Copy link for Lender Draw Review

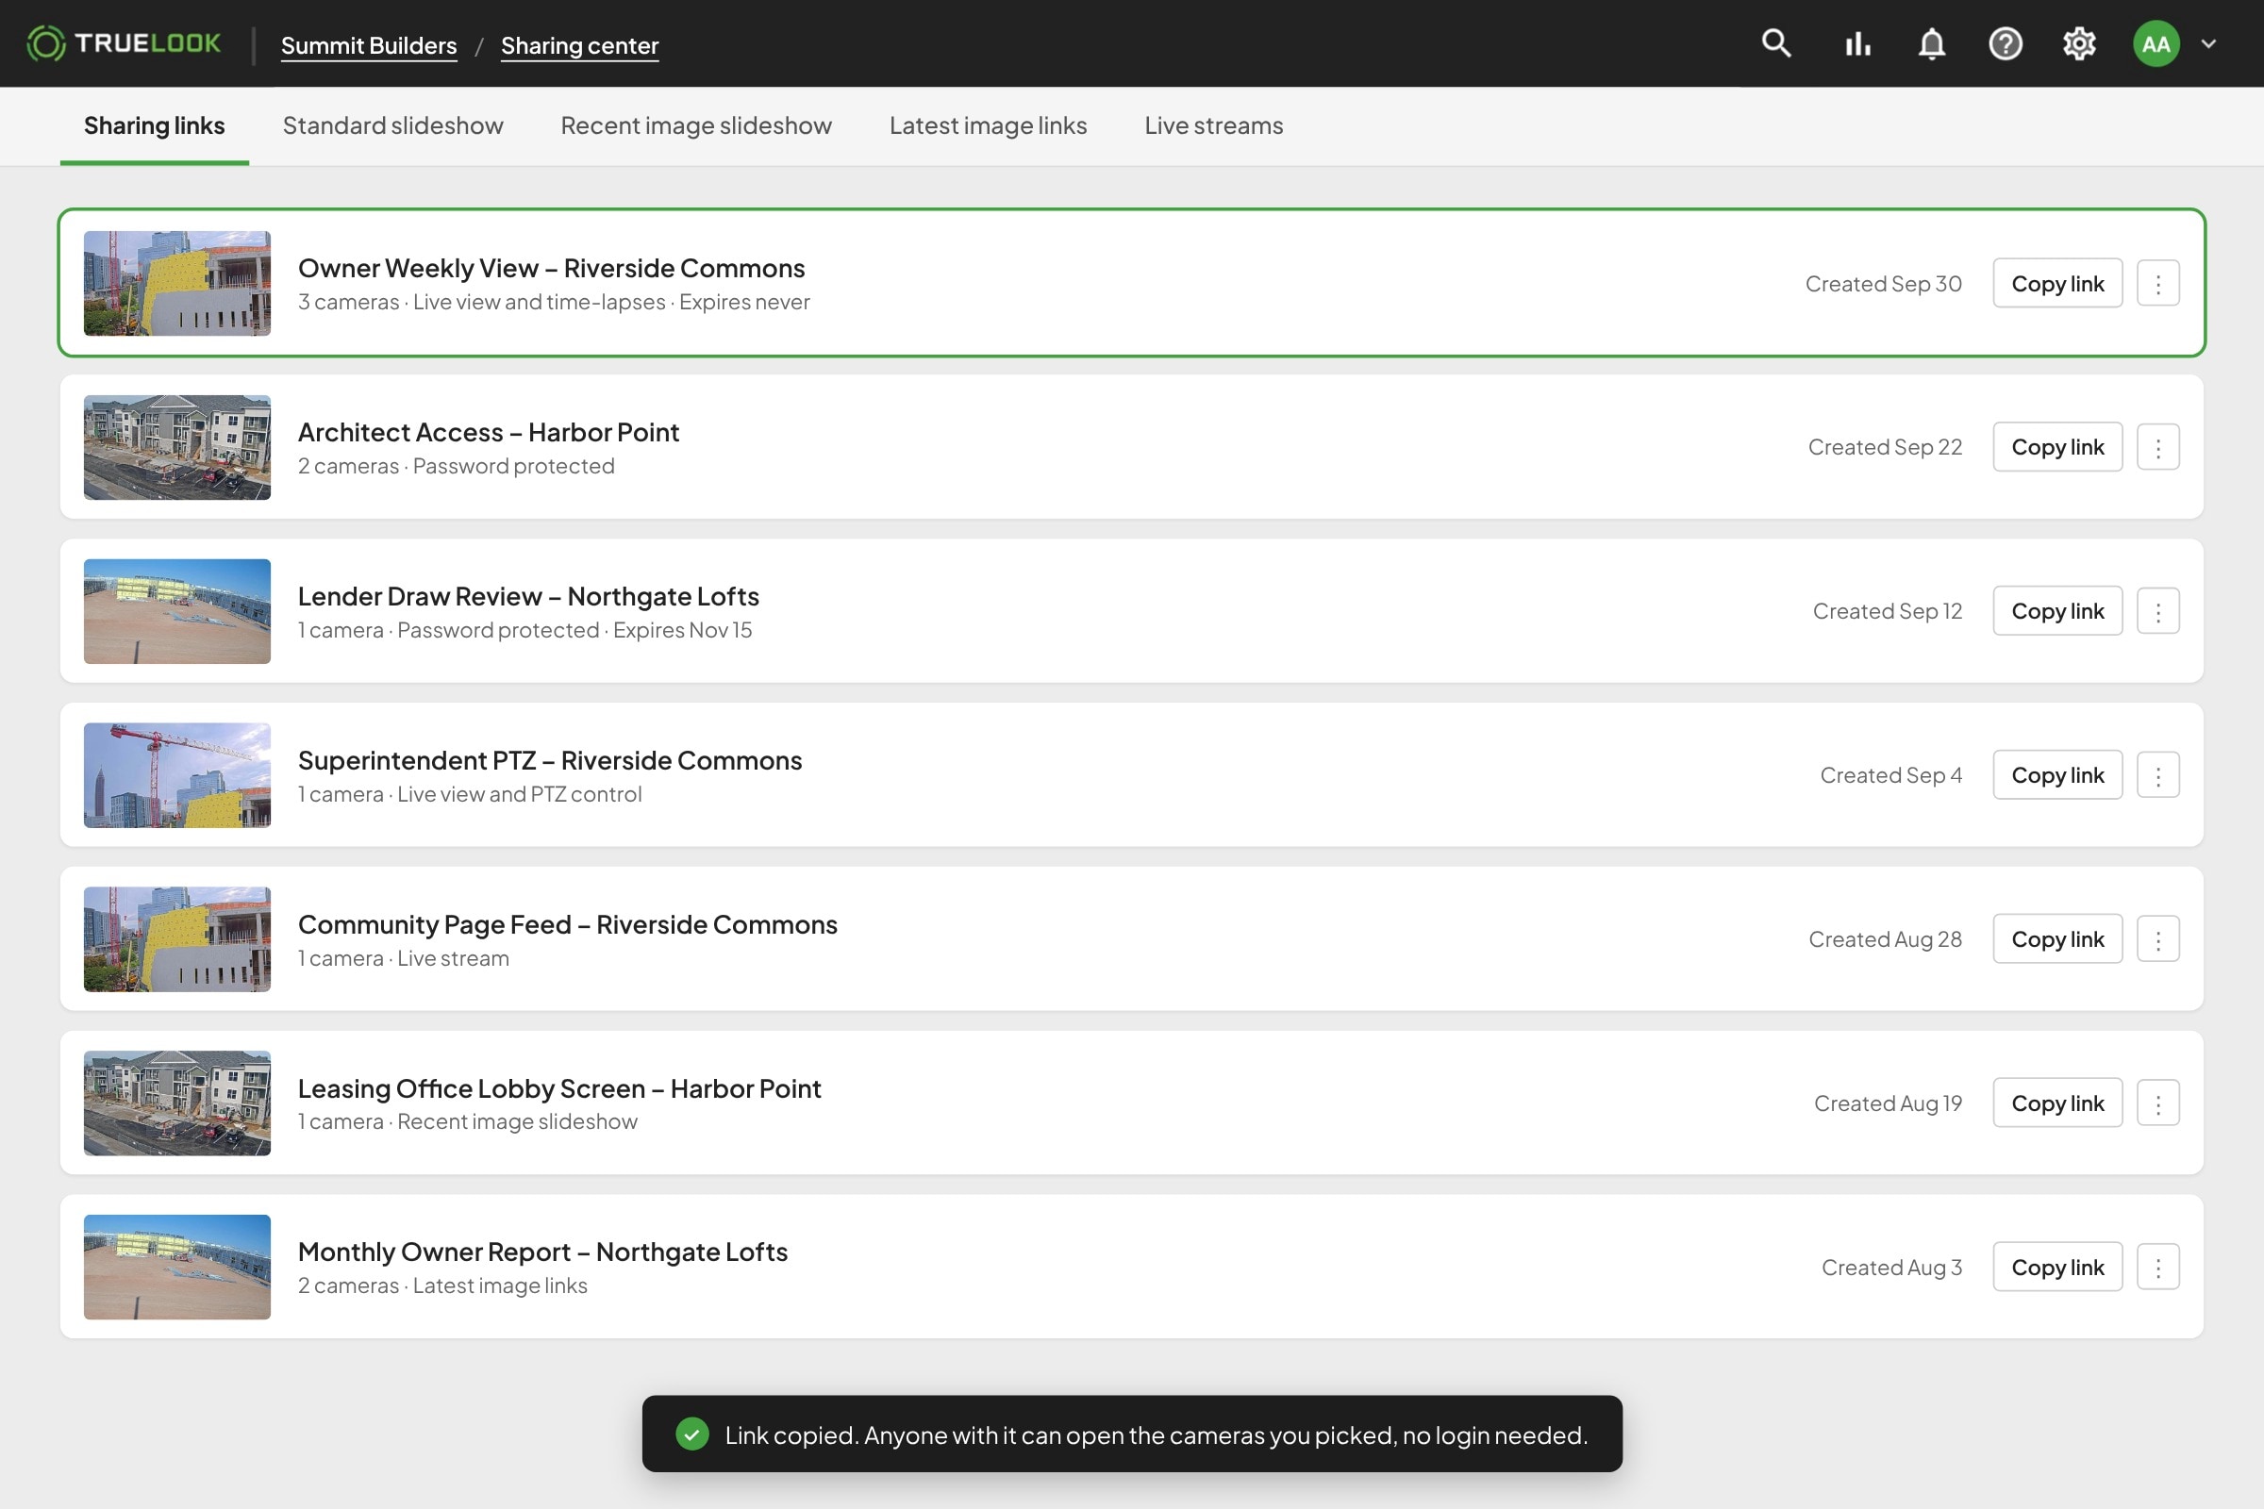coord(2057,611)
